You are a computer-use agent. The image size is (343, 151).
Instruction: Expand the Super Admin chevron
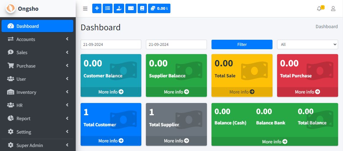tap(67, 145)
